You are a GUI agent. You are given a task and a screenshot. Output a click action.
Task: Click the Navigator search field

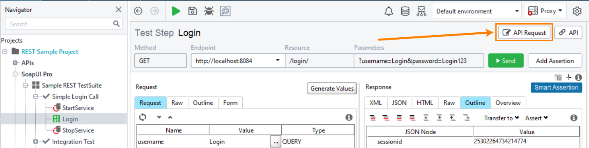pos(59,24)
